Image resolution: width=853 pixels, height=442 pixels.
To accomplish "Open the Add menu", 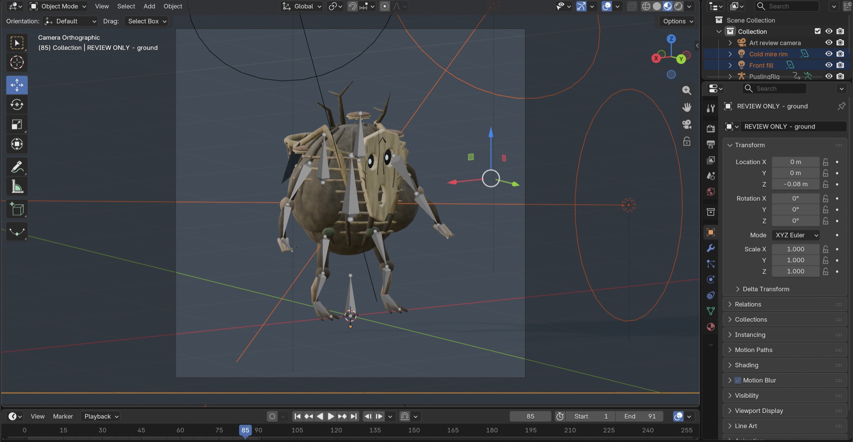I will coord(149,6).
